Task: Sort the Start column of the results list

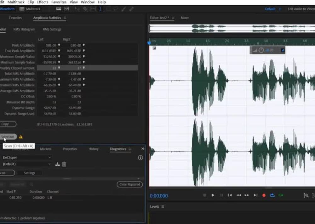Action: [11, 192]
